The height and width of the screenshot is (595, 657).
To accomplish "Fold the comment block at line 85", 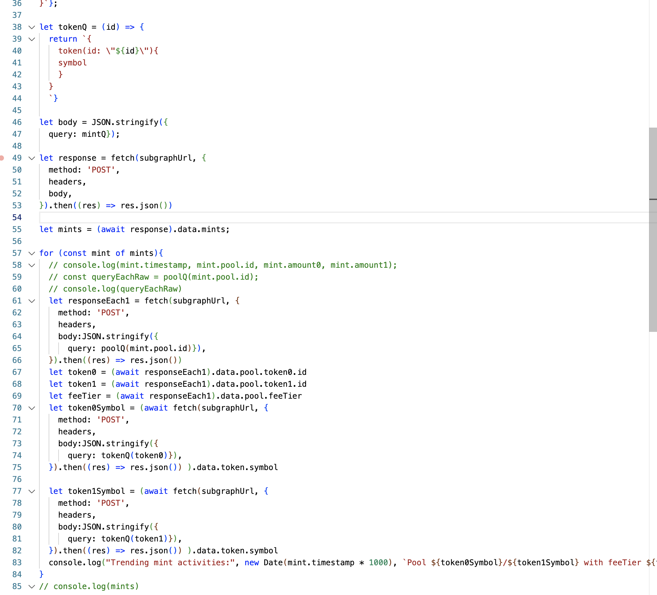I will [x=32, y=586].
